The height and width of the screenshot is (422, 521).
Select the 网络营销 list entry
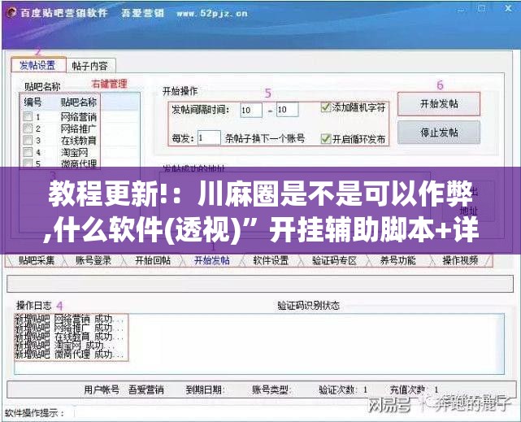pos(78,117)
